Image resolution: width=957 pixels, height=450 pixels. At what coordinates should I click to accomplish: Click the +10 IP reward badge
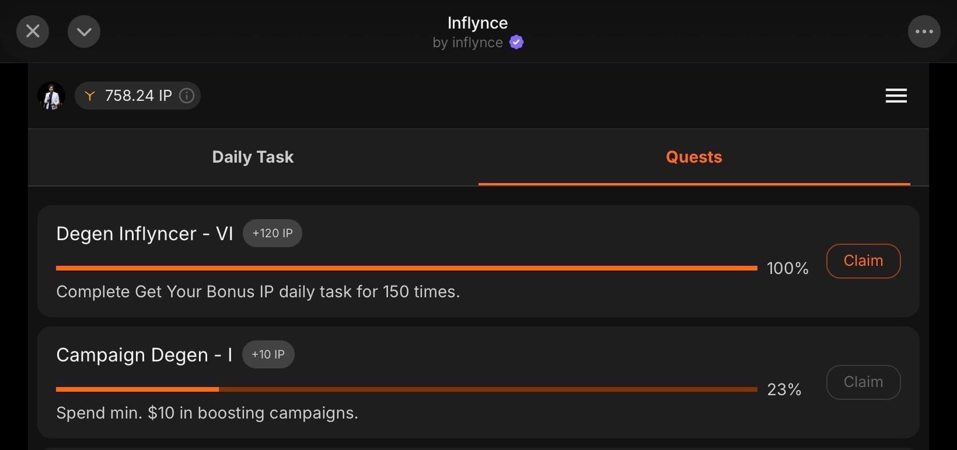coord(268,354)
